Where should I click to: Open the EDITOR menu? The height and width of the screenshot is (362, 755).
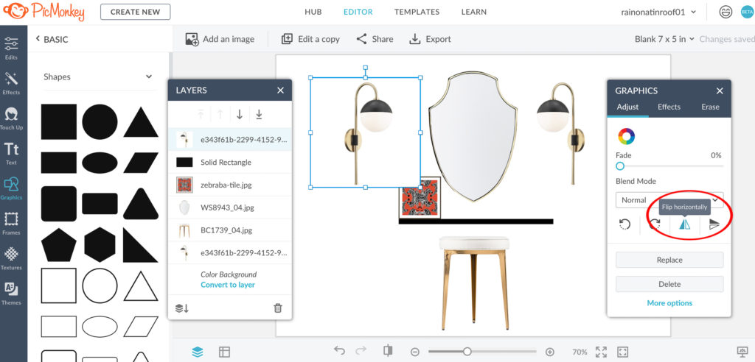pos(358,12)
